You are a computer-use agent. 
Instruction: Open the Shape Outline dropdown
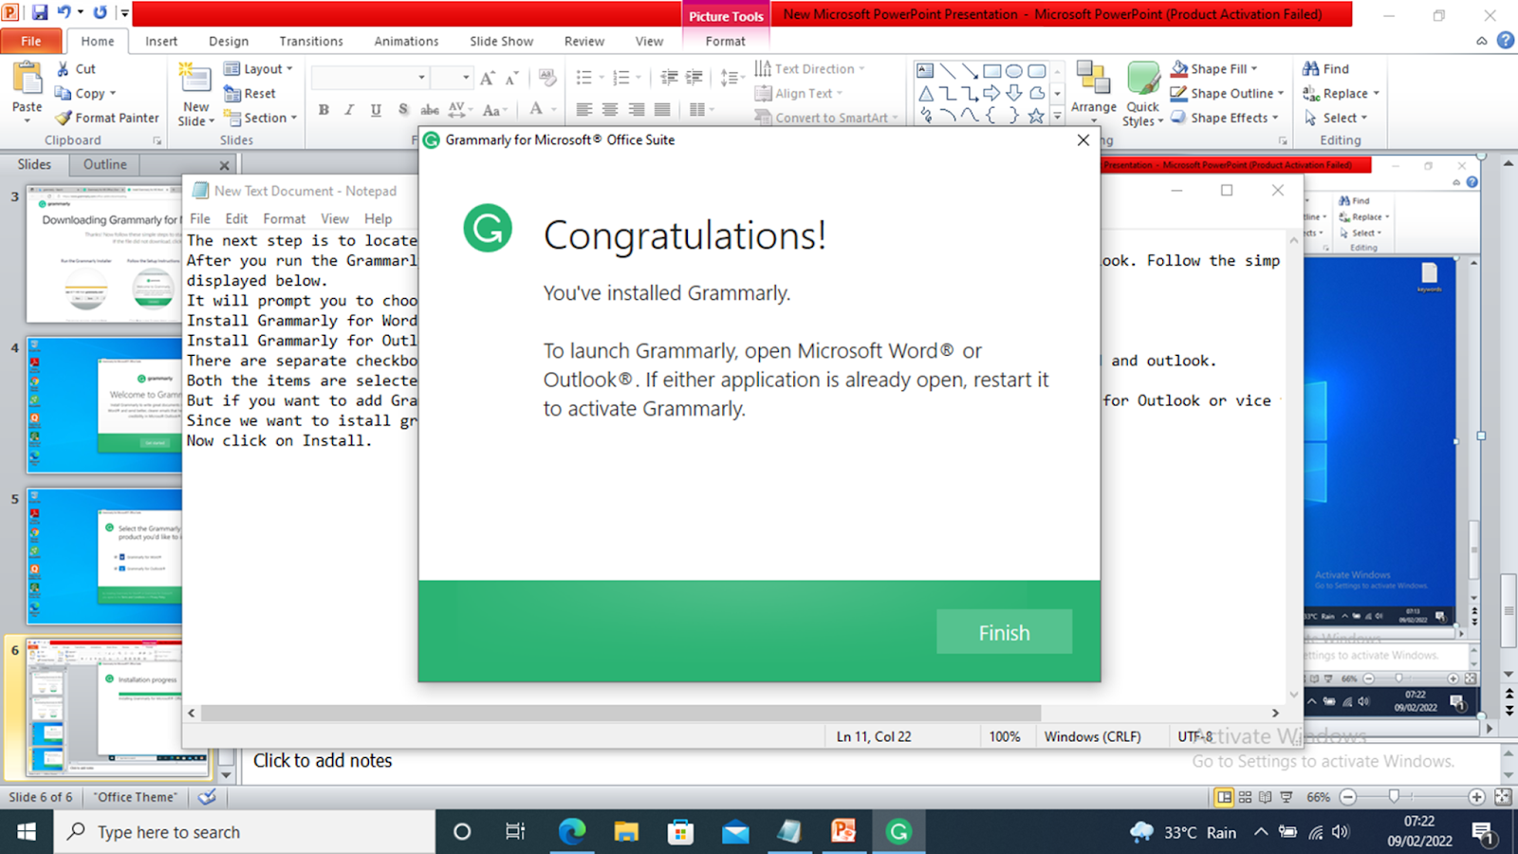point(1227,93)
